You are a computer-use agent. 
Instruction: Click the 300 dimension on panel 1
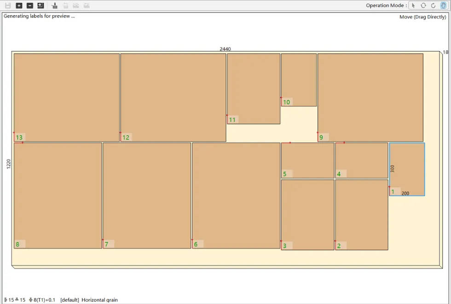click(392, 169)
